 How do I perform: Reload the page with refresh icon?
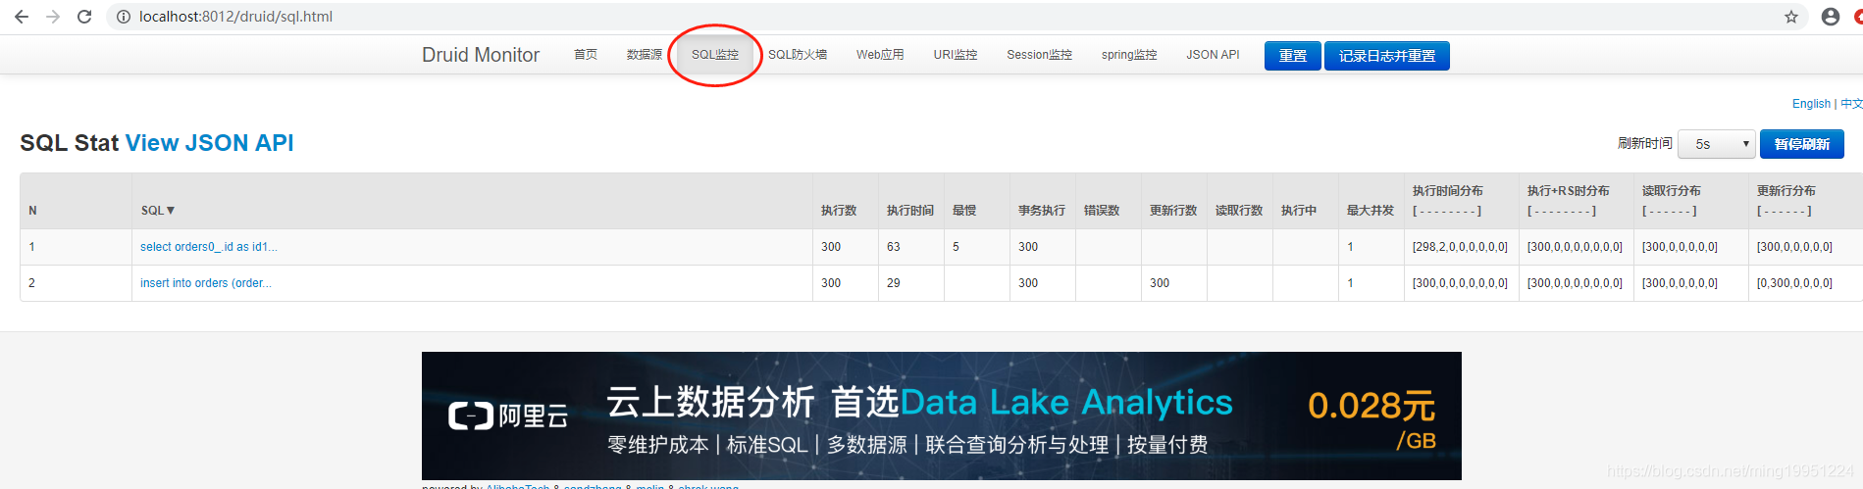click(x=84, y=17)
